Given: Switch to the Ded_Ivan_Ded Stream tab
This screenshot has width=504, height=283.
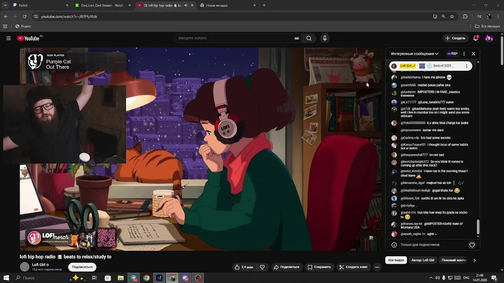Looking at the screenshot, I should point(102,6).
